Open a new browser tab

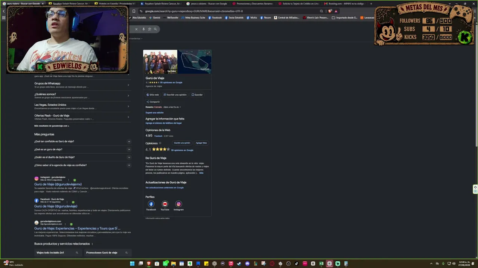(371, 4)
